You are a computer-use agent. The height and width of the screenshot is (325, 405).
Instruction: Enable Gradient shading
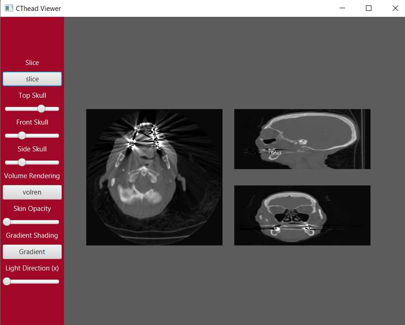pos(32,251)
